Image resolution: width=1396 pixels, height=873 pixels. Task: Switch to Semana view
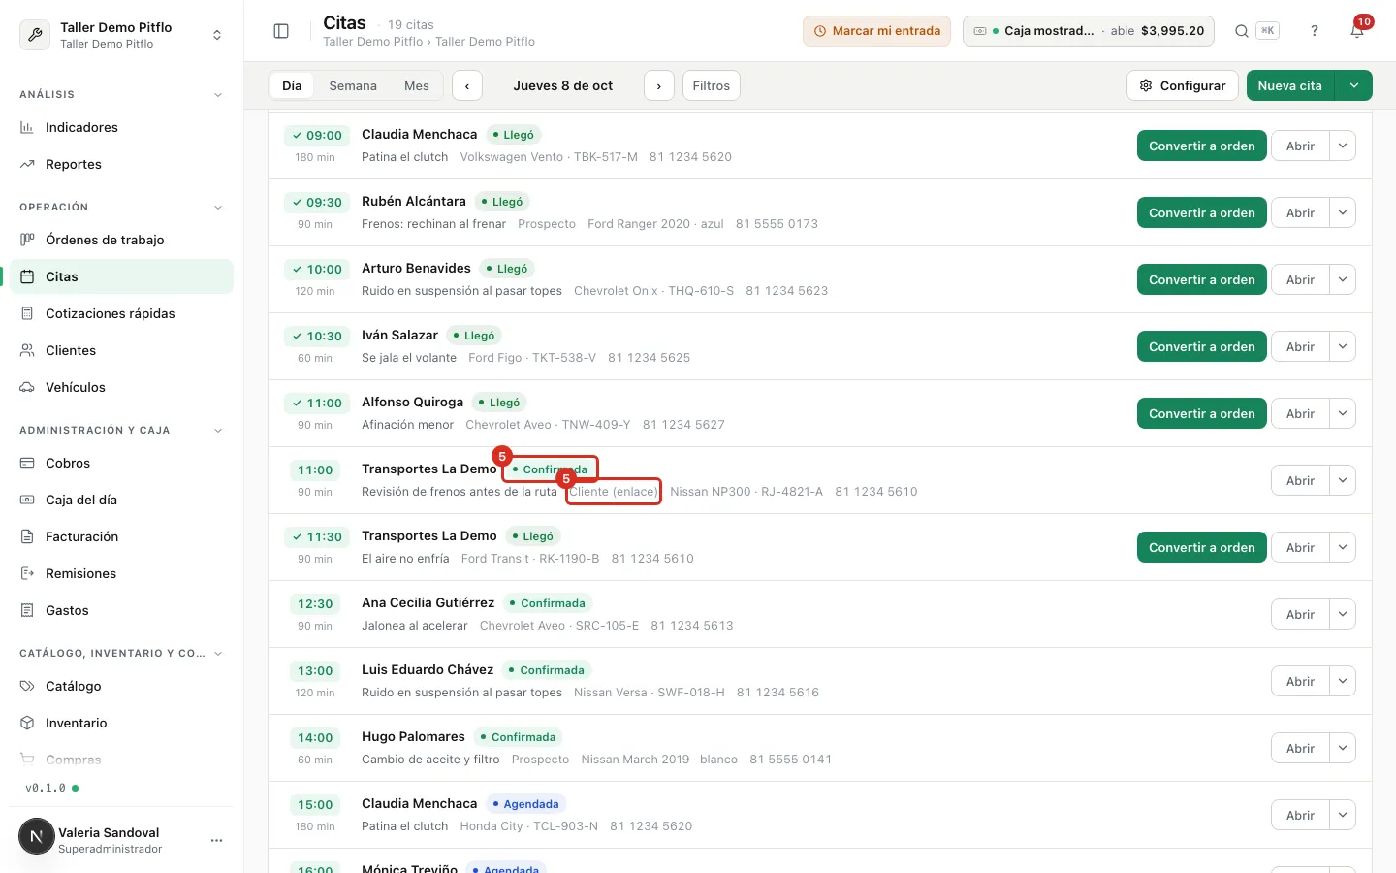353,85
